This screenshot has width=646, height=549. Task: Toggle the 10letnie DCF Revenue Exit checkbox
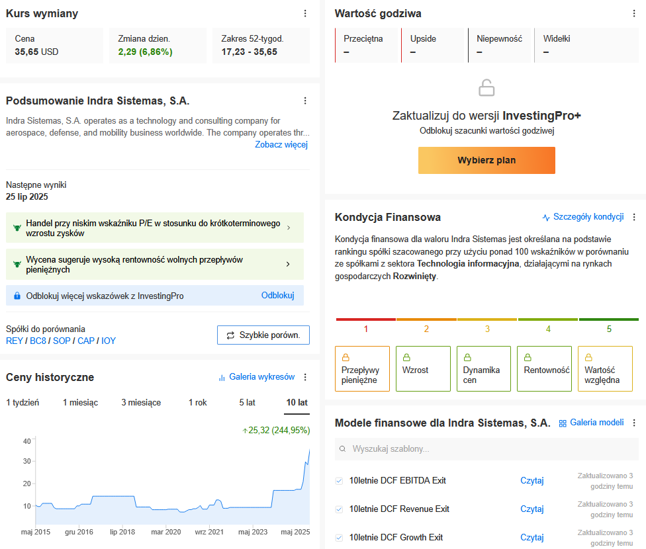point(339,509)
